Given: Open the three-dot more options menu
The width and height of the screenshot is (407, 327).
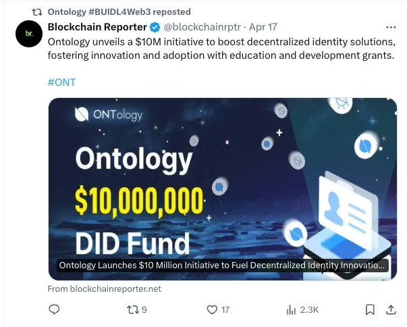Looking at the screenshot, I should 390,28.
